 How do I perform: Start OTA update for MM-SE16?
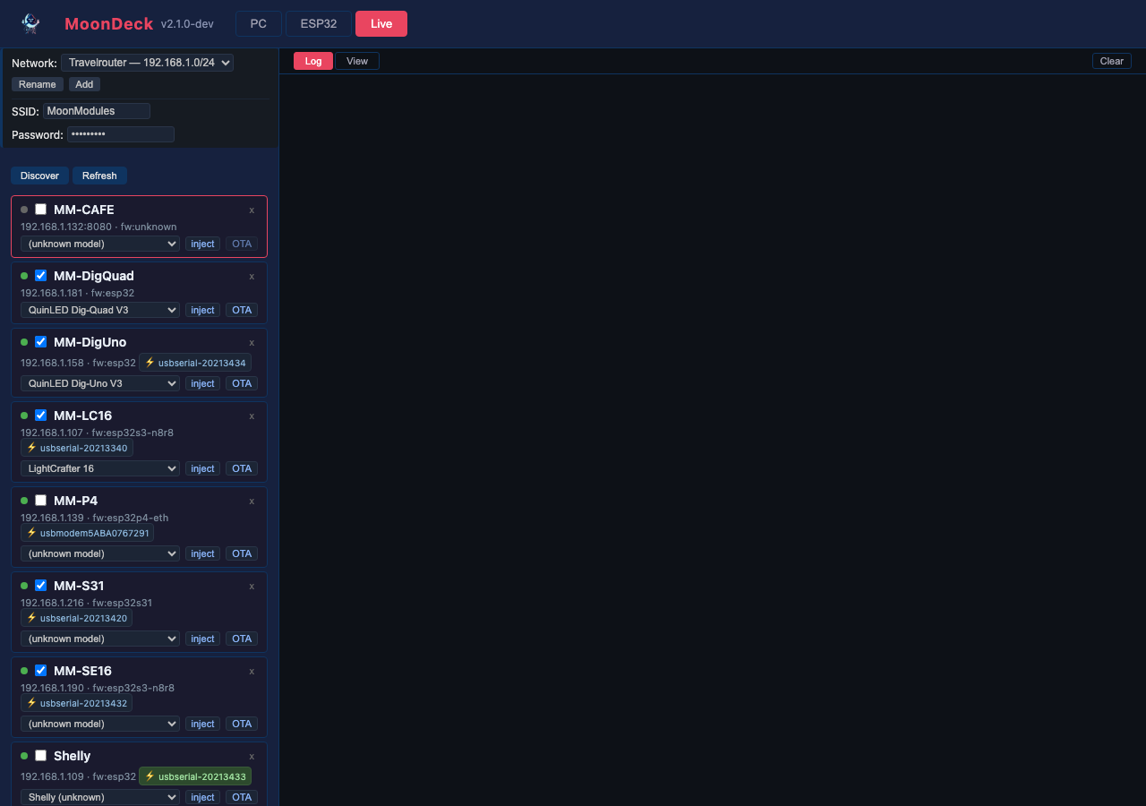pyautogui.click(x=242, y=724)
